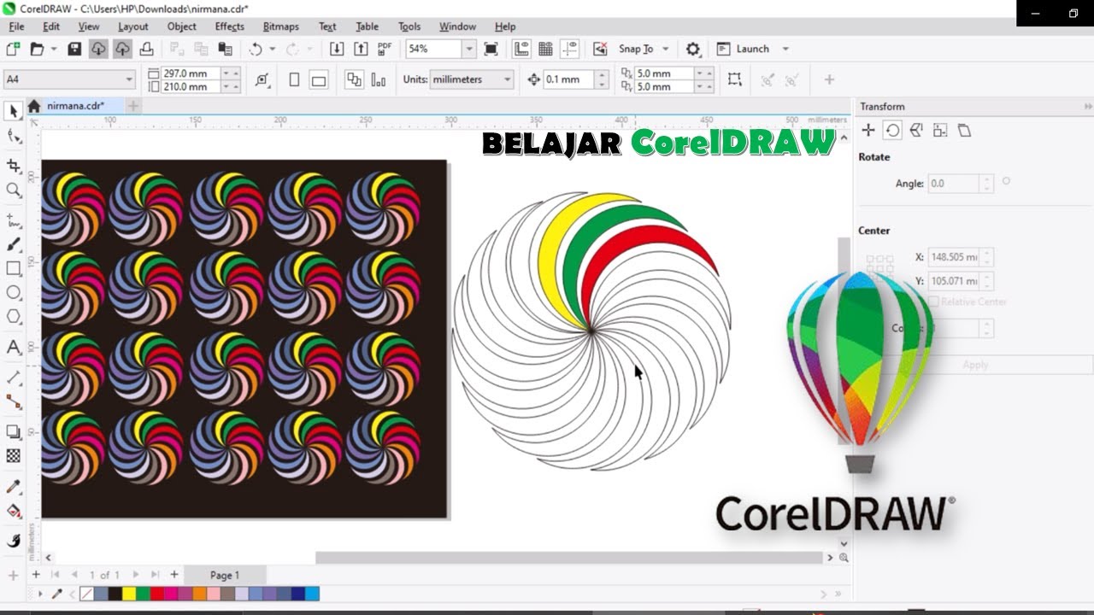Switch to Scale and Mirror transform icon
Screen dimensions: 1094x615
click(916, 130)
